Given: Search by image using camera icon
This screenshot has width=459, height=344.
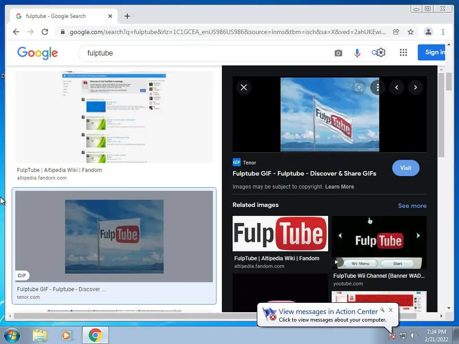Looking at the screenshot, I should pyautogui.click(x=338, y=53).
